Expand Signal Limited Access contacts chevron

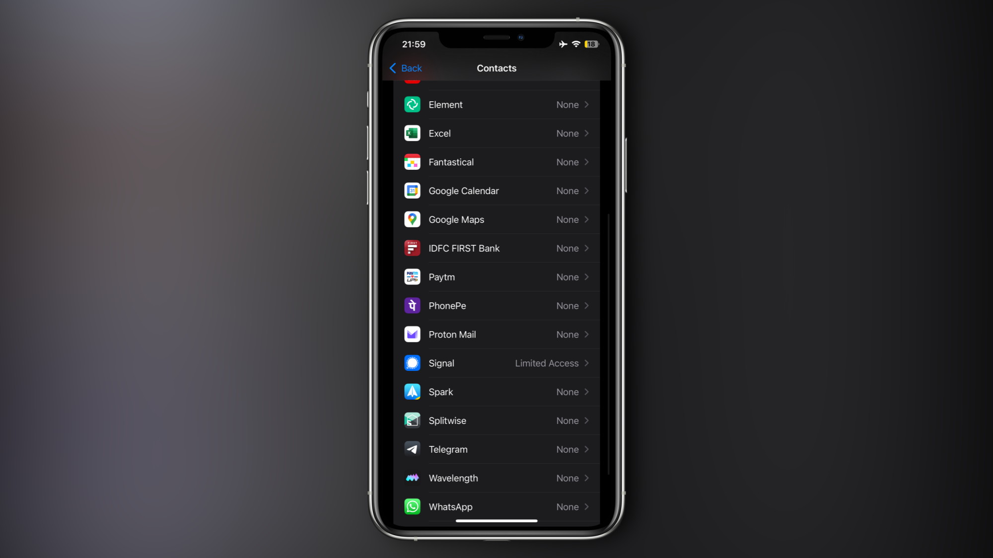586,363
